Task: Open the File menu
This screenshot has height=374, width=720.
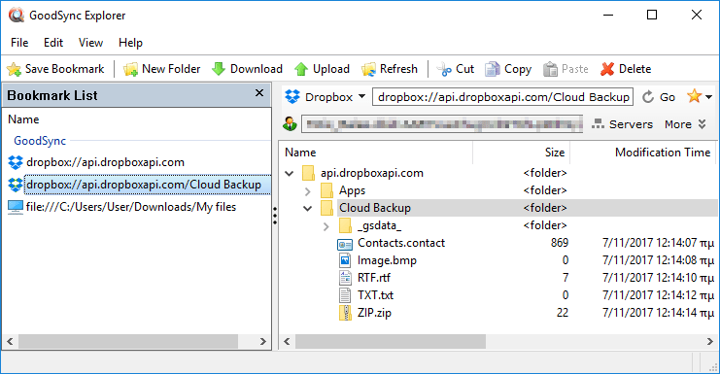Action: [x=19, y=43]
